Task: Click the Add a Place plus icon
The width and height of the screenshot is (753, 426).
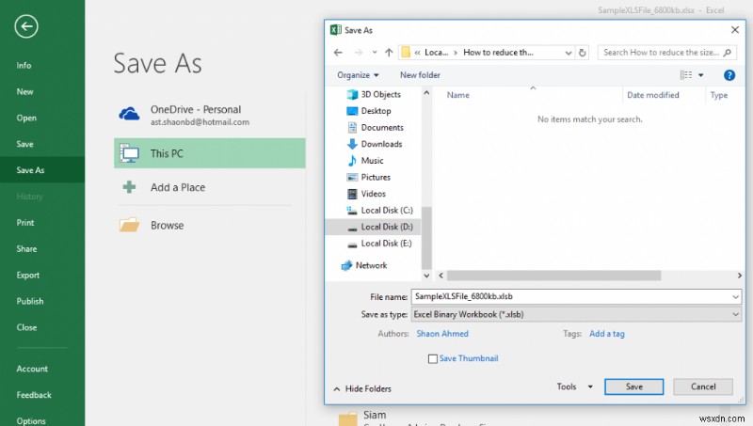Action: 129,186
